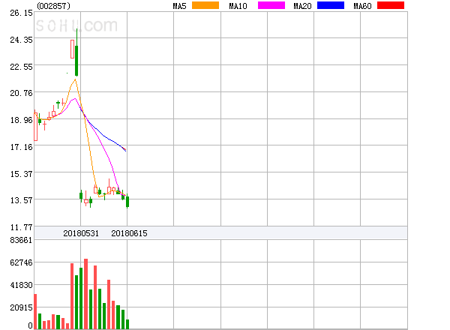Click the 41830 volume axis label

coord(21,285)
